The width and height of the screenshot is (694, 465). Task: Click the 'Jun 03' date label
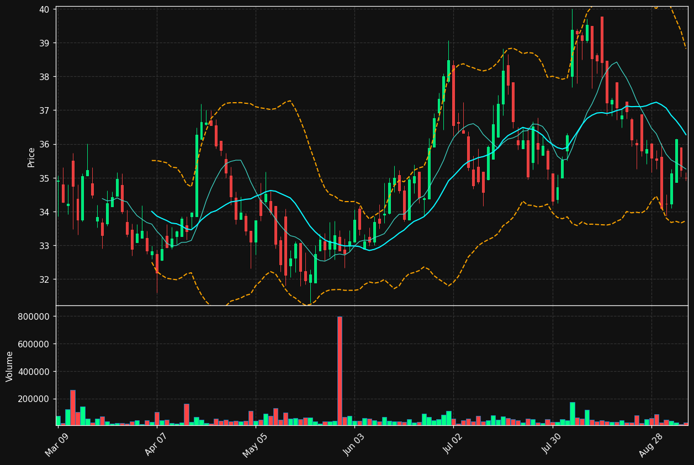[353, 443]
